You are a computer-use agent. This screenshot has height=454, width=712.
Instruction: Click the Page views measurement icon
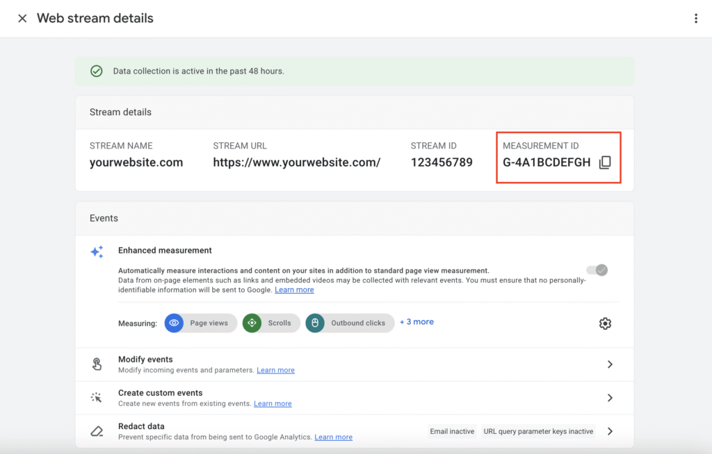[x=174, y=323]
